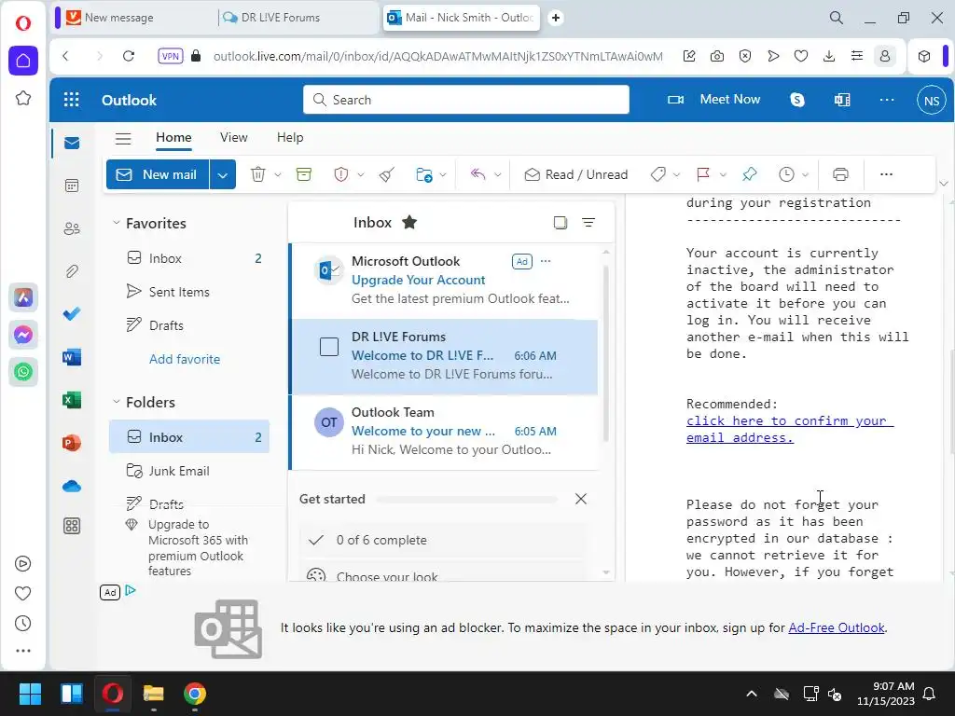Snooze message with the clock icon
Image resolution: width=955 pixels, height=716 pixels.
tap(786, 174)
